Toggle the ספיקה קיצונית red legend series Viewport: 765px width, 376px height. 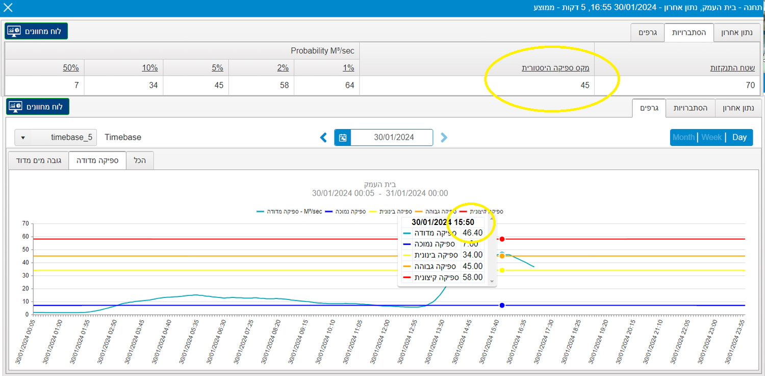pyautogui.click(x=481, y=211)
